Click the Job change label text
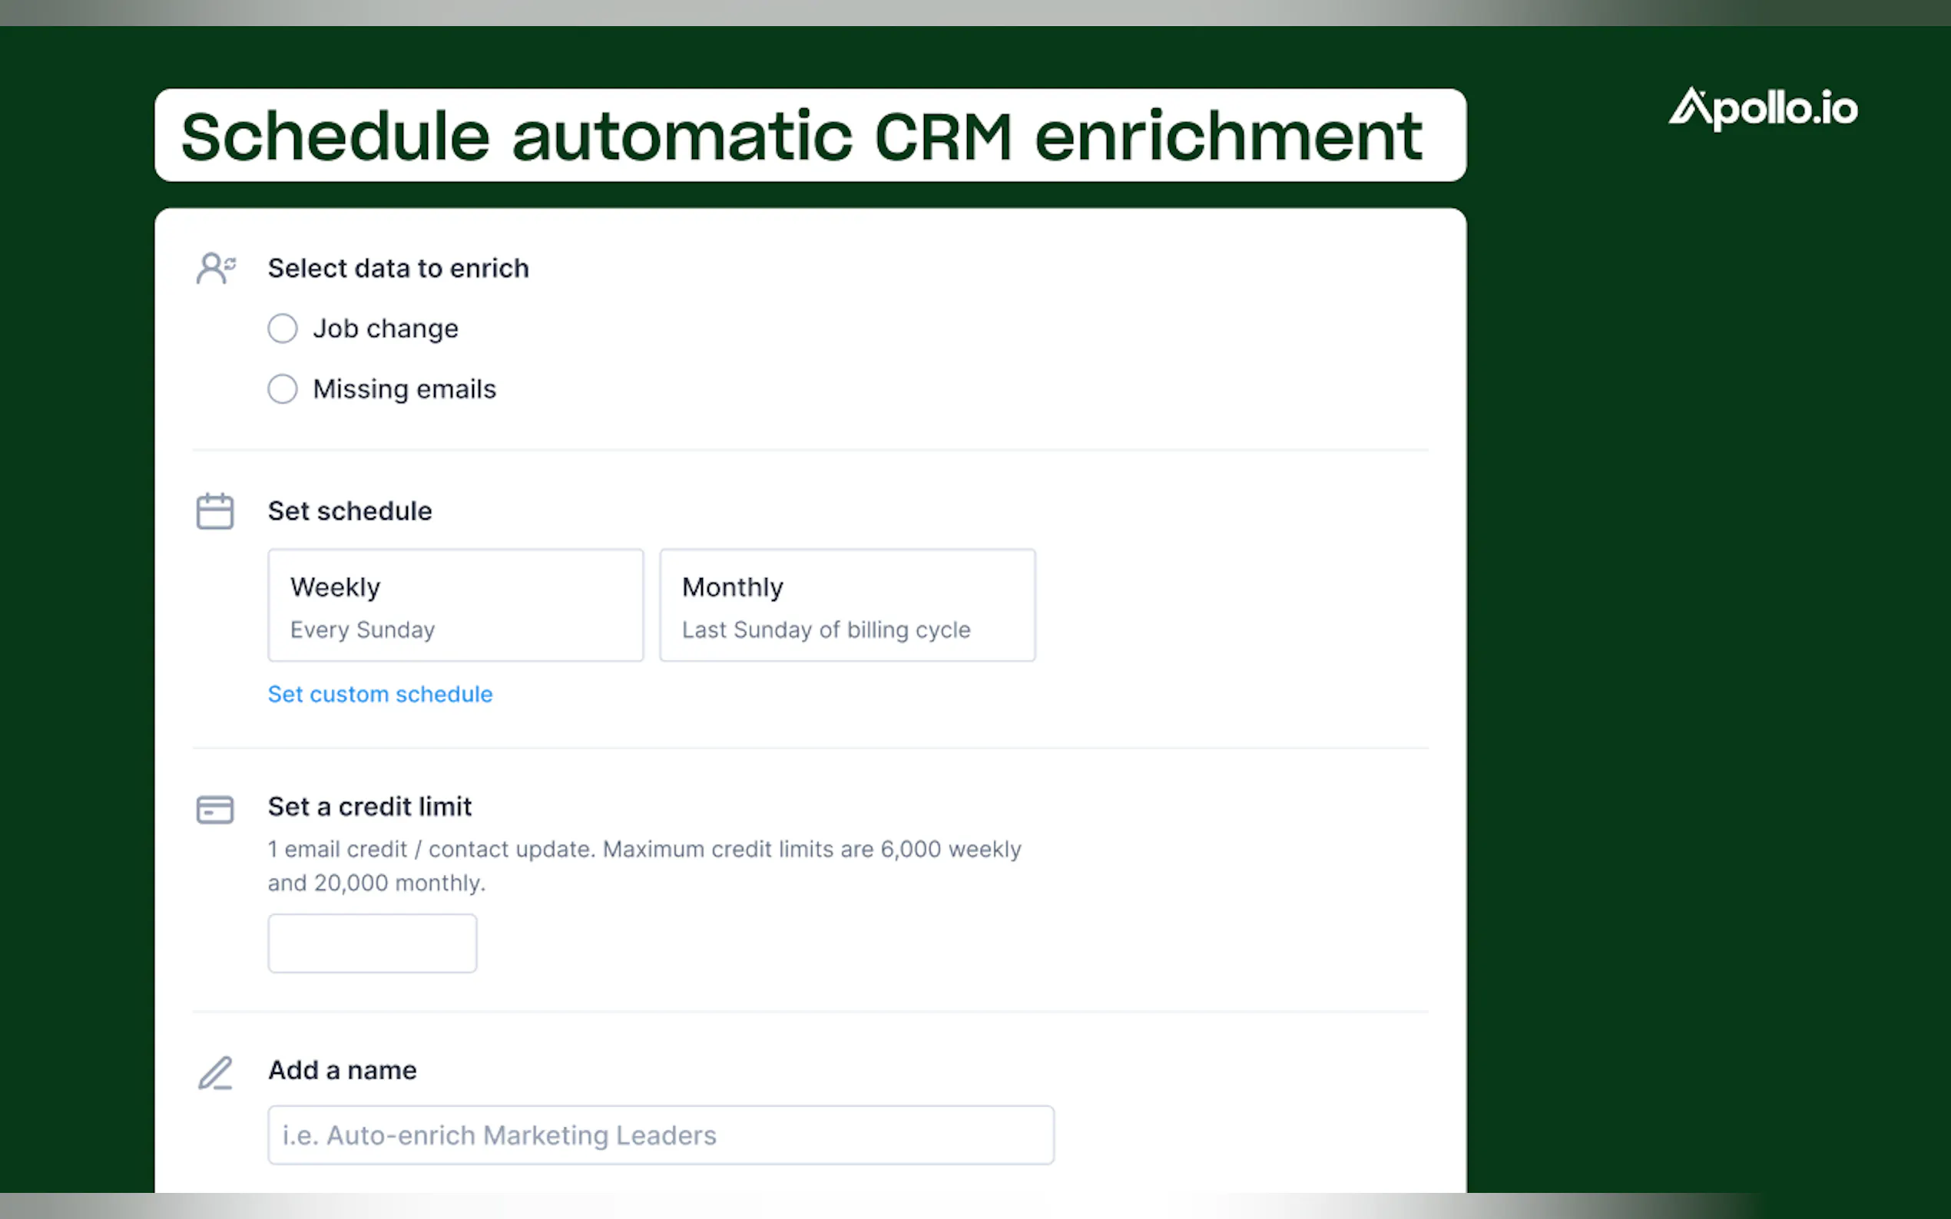Screen dimensions: 1951x1219 pos(386,329)
